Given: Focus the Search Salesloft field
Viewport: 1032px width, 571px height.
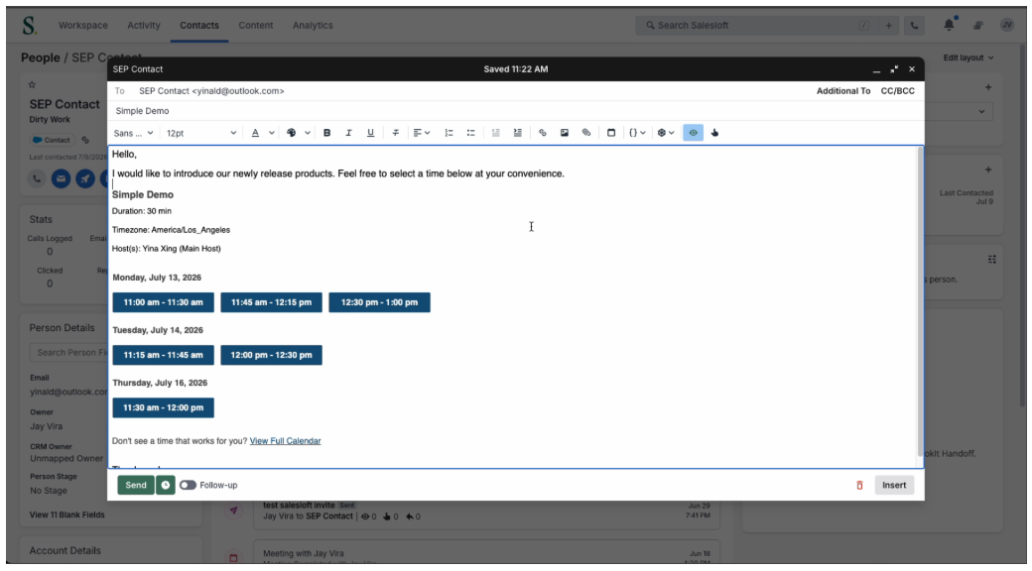Looking at the screenshot, I should click(755, 26).
